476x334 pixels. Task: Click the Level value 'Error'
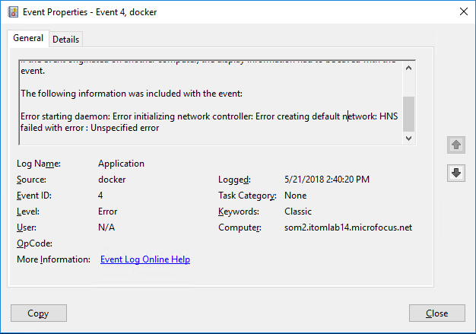pyautogui.click(x=107, y=212)
